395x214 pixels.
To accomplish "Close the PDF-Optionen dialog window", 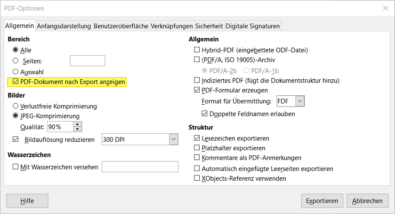I will 385,8.
